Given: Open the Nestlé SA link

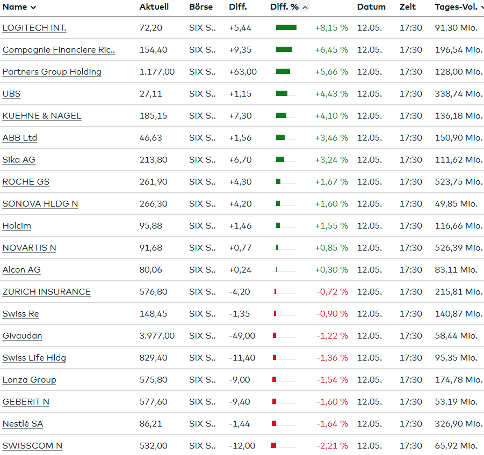Looking at the screenshot, I should (23, 423).
